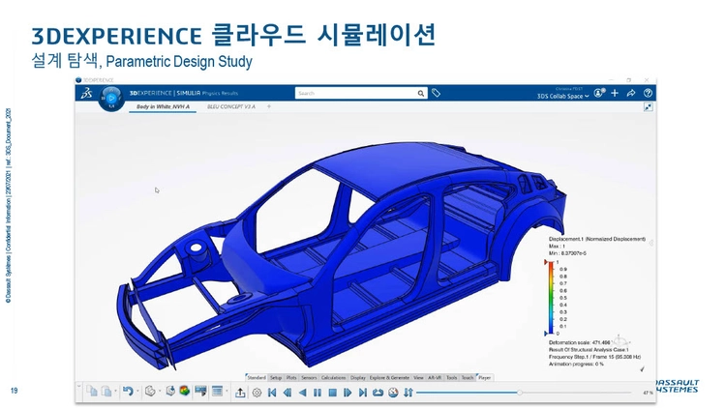Click the search magnifier icon
Screen dimensions: 726x409
tap(420, 94)
